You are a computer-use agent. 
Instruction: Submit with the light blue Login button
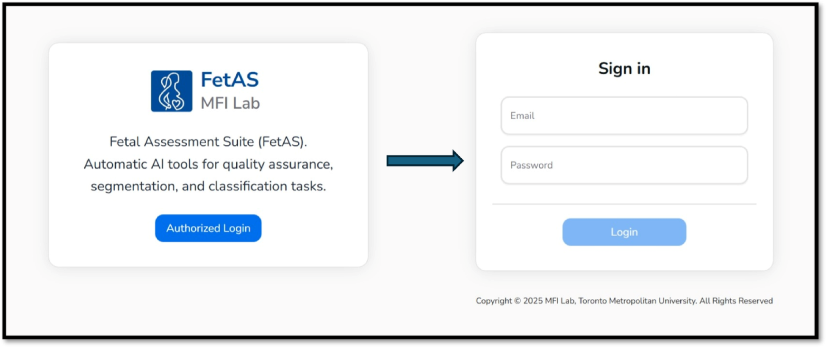tap(624, 232)
